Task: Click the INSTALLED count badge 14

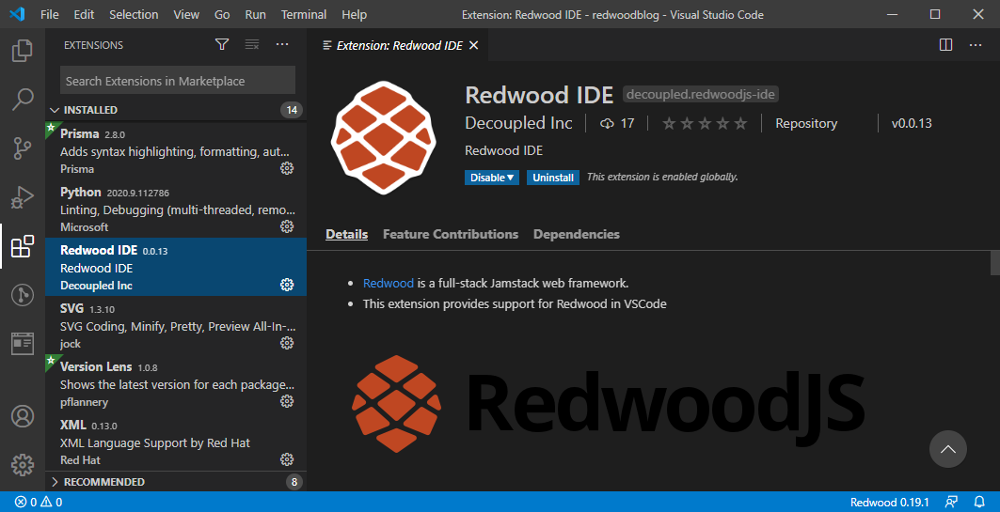Action: click(292, 110)
